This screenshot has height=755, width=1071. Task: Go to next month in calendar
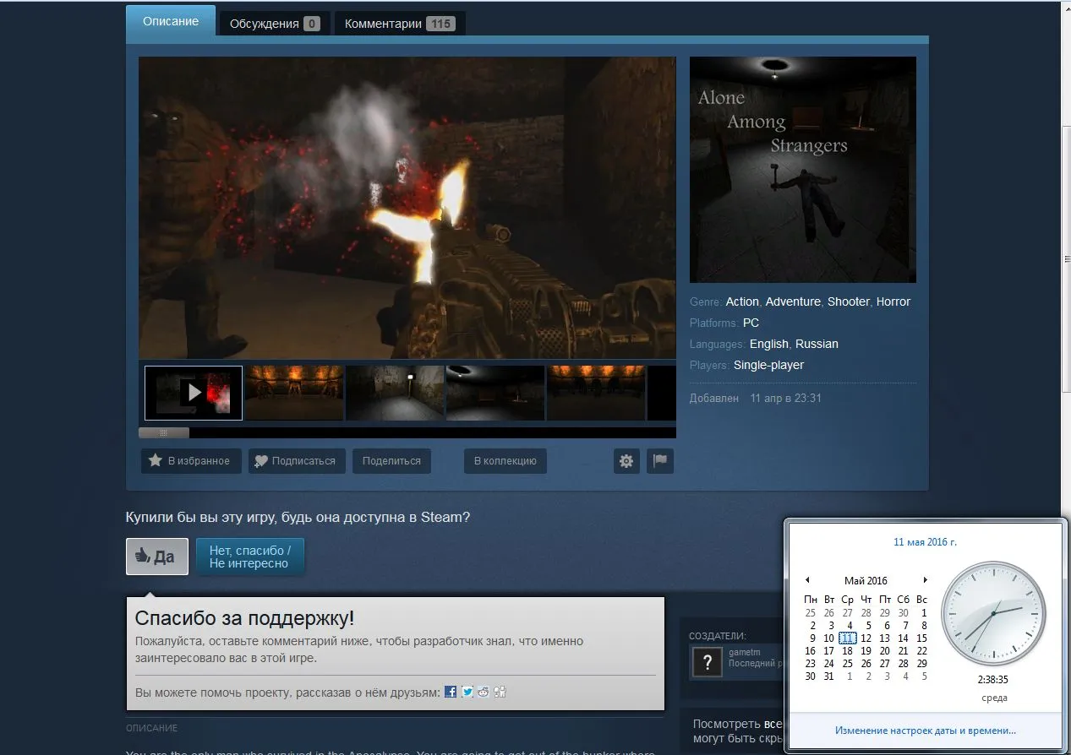pos(926,580)
